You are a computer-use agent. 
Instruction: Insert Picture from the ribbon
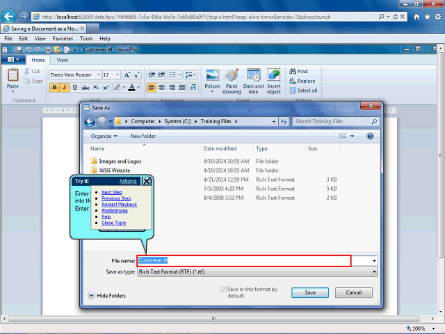point(212,81)
